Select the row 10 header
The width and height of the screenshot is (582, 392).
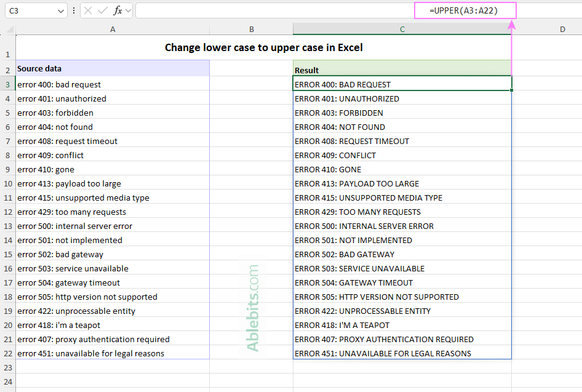point(7,183)
